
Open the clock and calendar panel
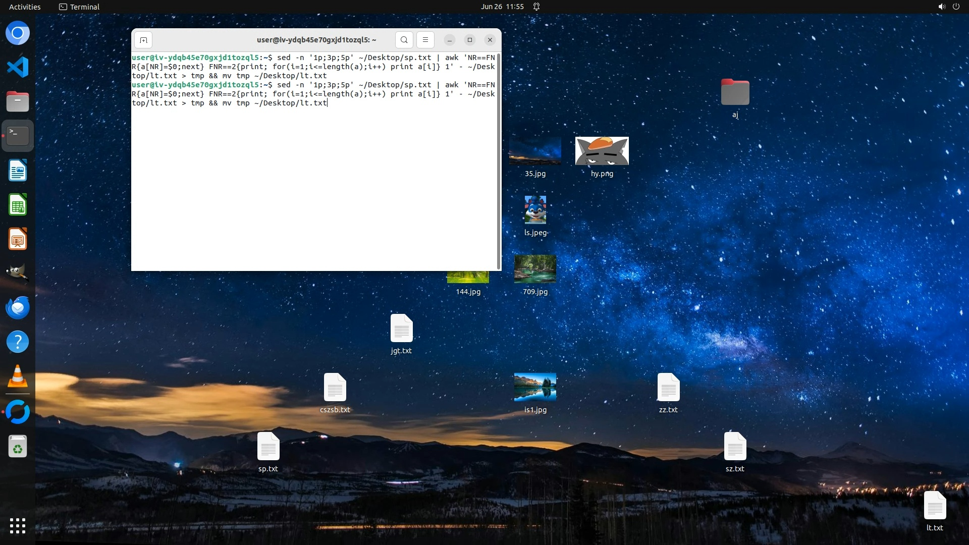tap(502, 7)
